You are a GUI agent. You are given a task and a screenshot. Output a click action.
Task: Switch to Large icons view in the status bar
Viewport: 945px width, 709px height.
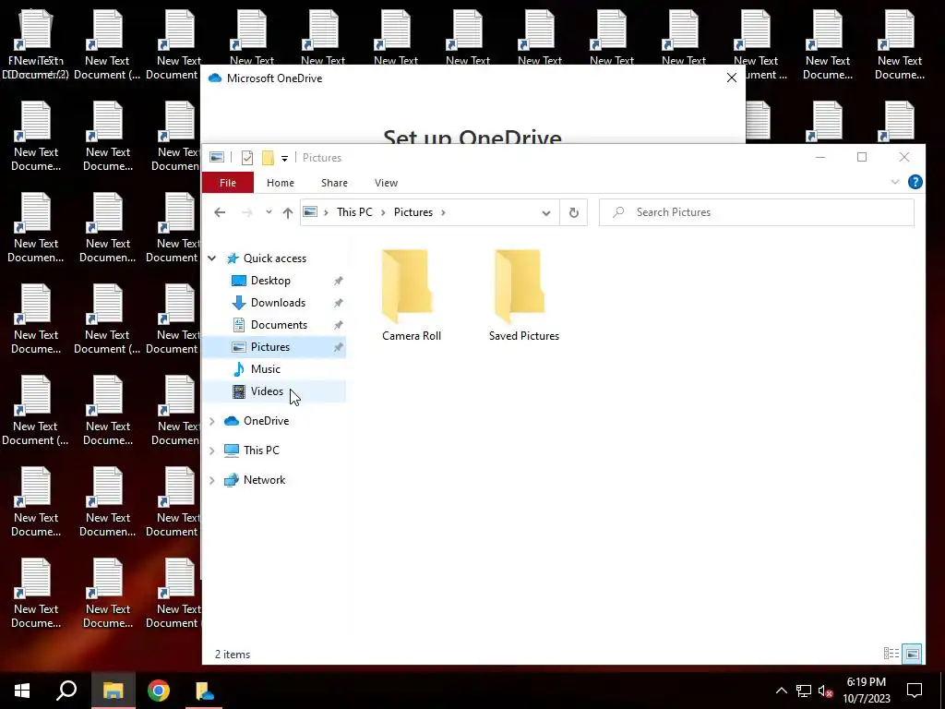point(912,654)
